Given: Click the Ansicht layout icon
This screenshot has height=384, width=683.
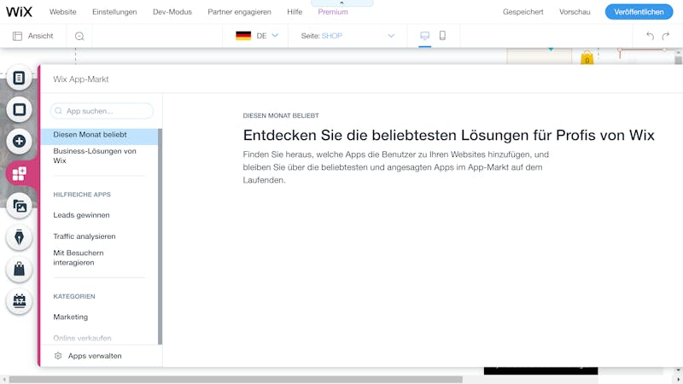Looking at the screenshot, I should [x=17, y=36].
